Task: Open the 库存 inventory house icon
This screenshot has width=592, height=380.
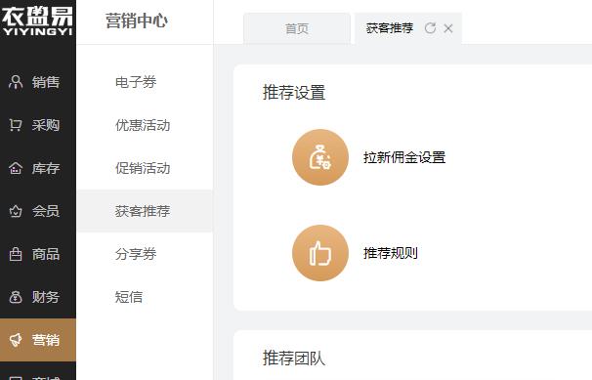Action: [16, 168]
